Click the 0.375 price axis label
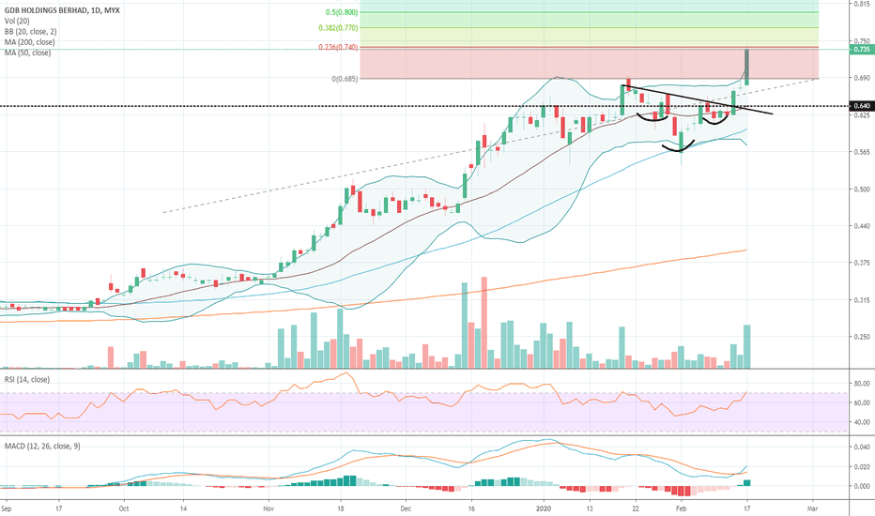 (x=862, y=263)
